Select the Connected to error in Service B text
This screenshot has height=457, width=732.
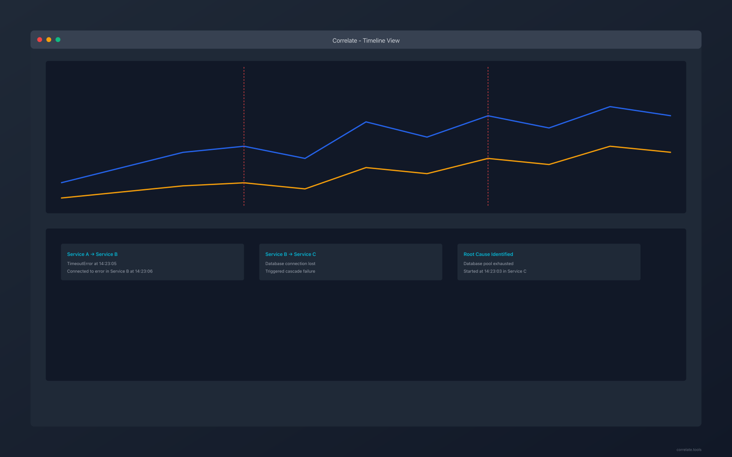(110, 271)
